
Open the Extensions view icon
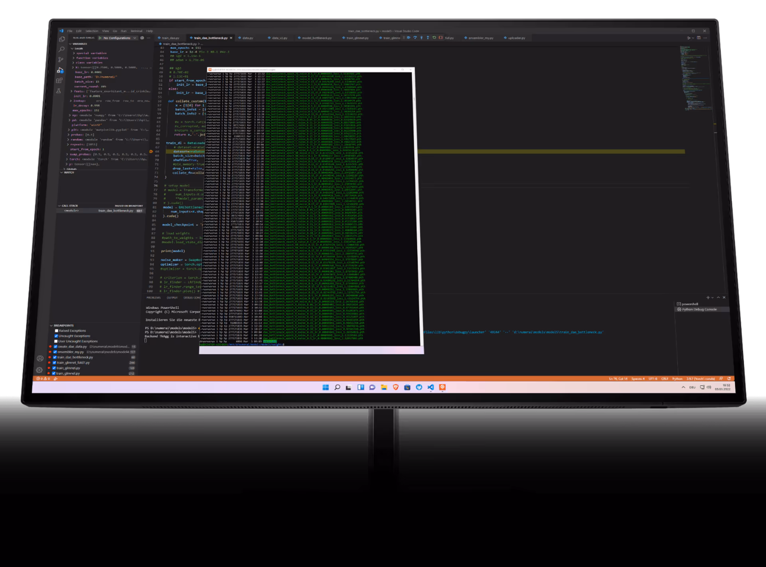click(x=59, y=80)
